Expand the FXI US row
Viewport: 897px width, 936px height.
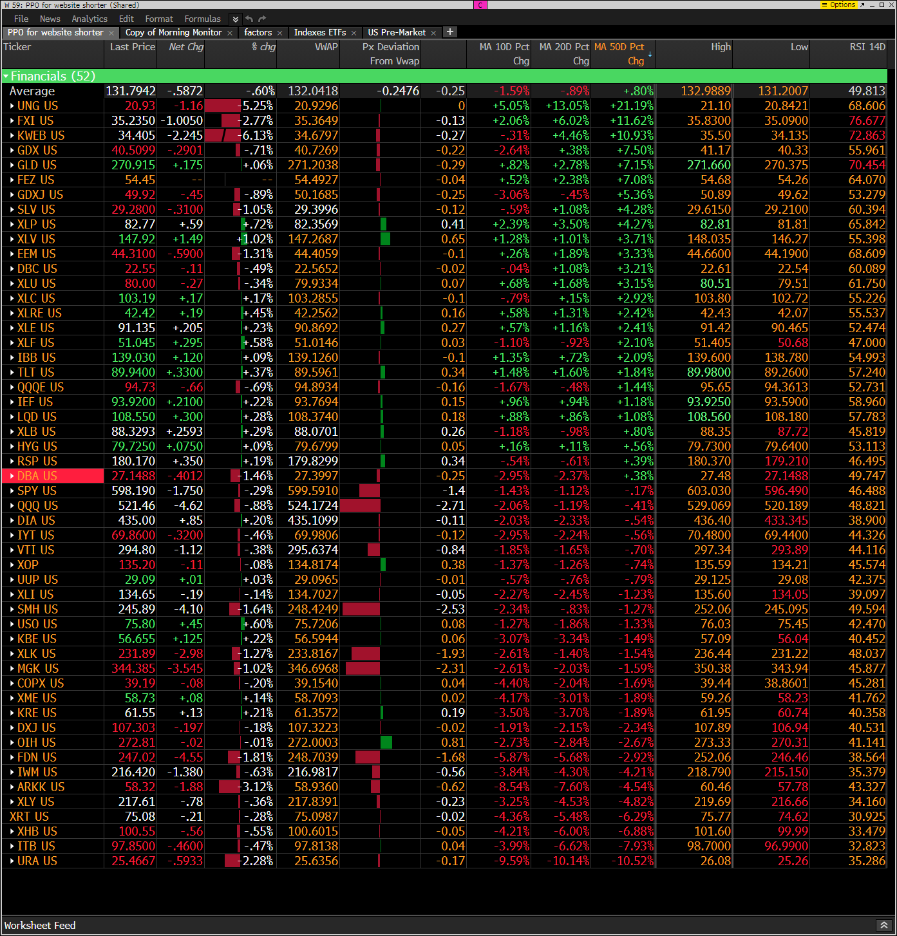(12, 120)
